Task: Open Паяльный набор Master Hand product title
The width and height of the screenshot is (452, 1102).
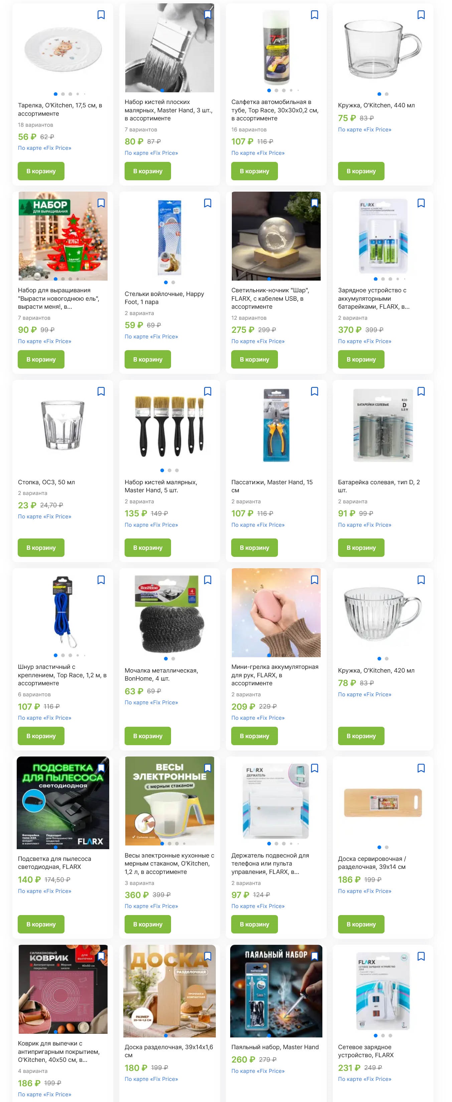Action: point(275,1047)
